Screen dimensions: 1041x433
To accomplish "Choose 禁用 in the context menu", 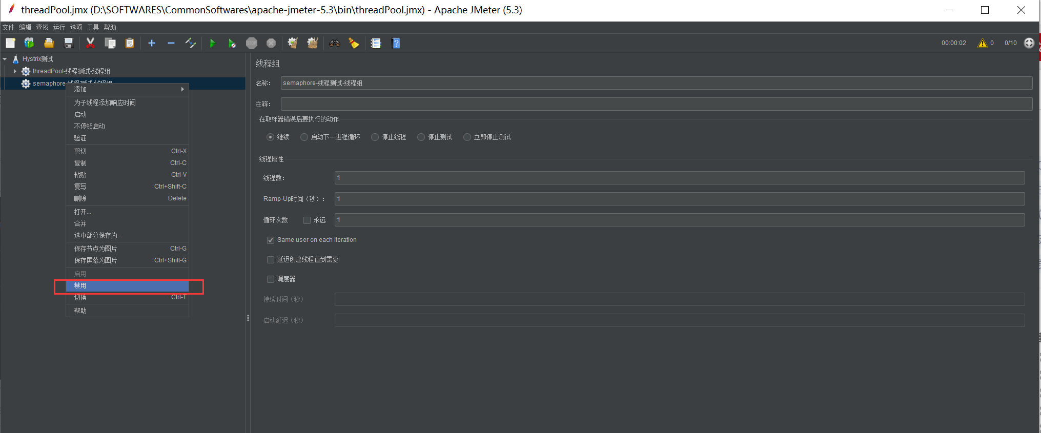I will click(128, 286).
